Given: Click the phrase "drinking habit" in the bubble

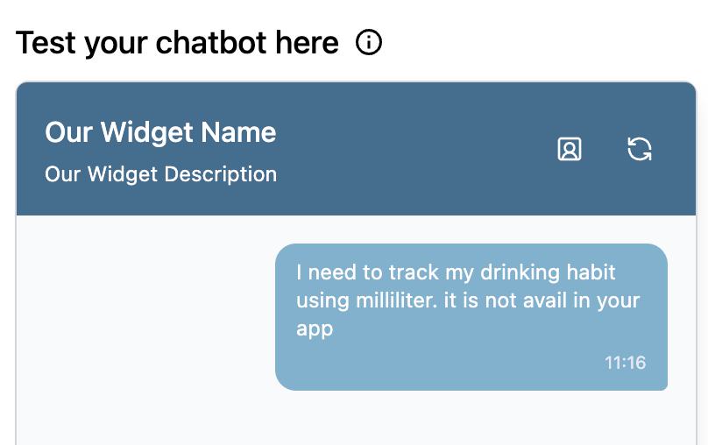Looking at the screenshot, I should 548,272.
